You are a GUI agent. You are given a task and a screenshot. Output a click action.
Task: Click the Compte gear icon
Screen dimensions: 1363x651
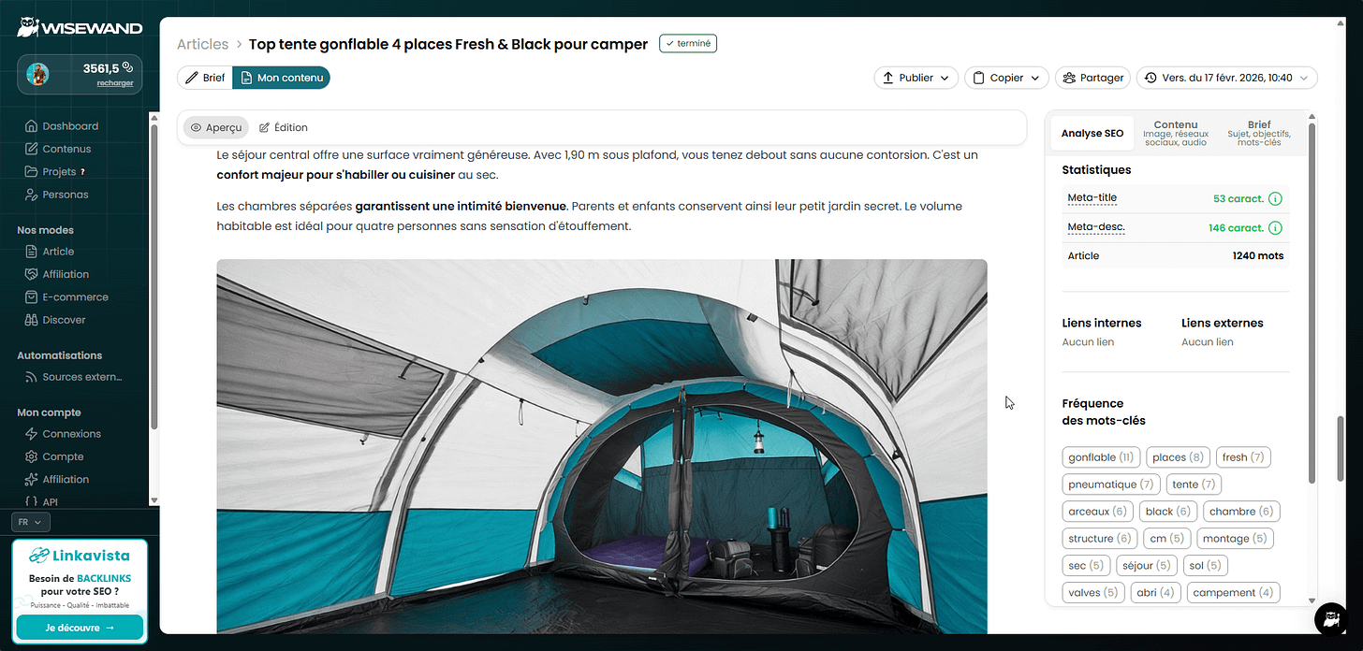click(x=33, y=456)
